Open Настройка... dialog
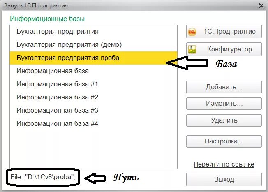 (x=224, y=141)
